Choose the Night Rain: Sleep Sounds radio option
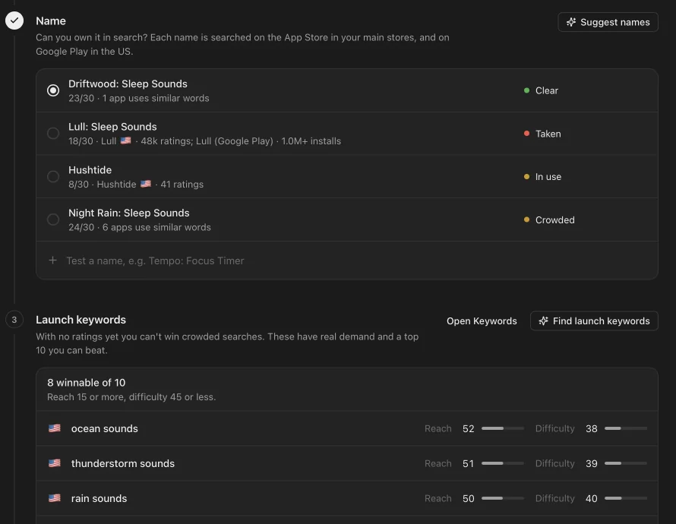The height and width of the screenshot is (524, 676). tap(53, 219)
